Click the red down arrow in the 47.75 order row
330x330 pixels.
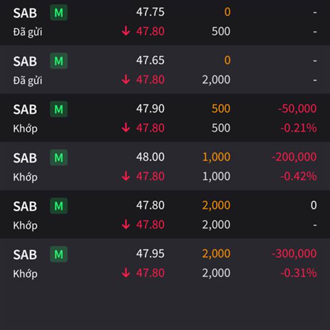(x=126, y=31)
